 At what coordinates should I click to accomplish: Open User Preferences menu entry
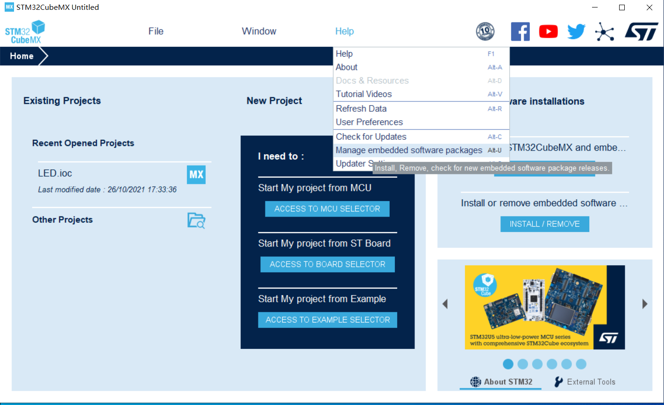(x=421, y=122)
